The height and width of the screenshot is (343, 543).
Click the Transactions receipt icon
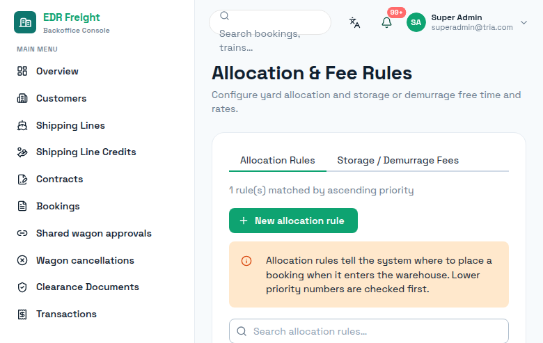(22, 314)
